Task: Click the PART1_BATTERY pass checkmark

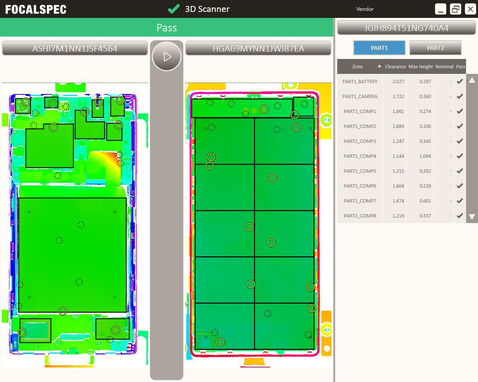Action: coord(460,81)
